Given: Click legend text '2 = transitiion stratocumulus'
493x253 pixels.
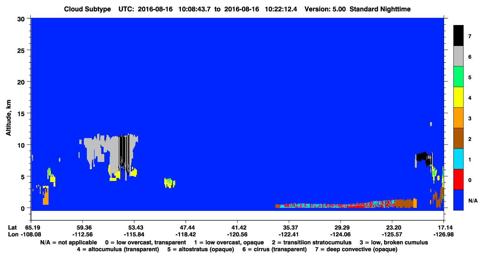Looking at the screenshot, I should tap(312, 242).
